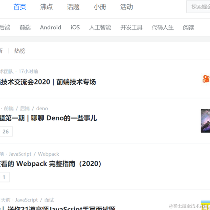Open the Deno article cover thumbnail
Image resolution: width=210 pixels, height=210 pixels.
tap(205, 121)
